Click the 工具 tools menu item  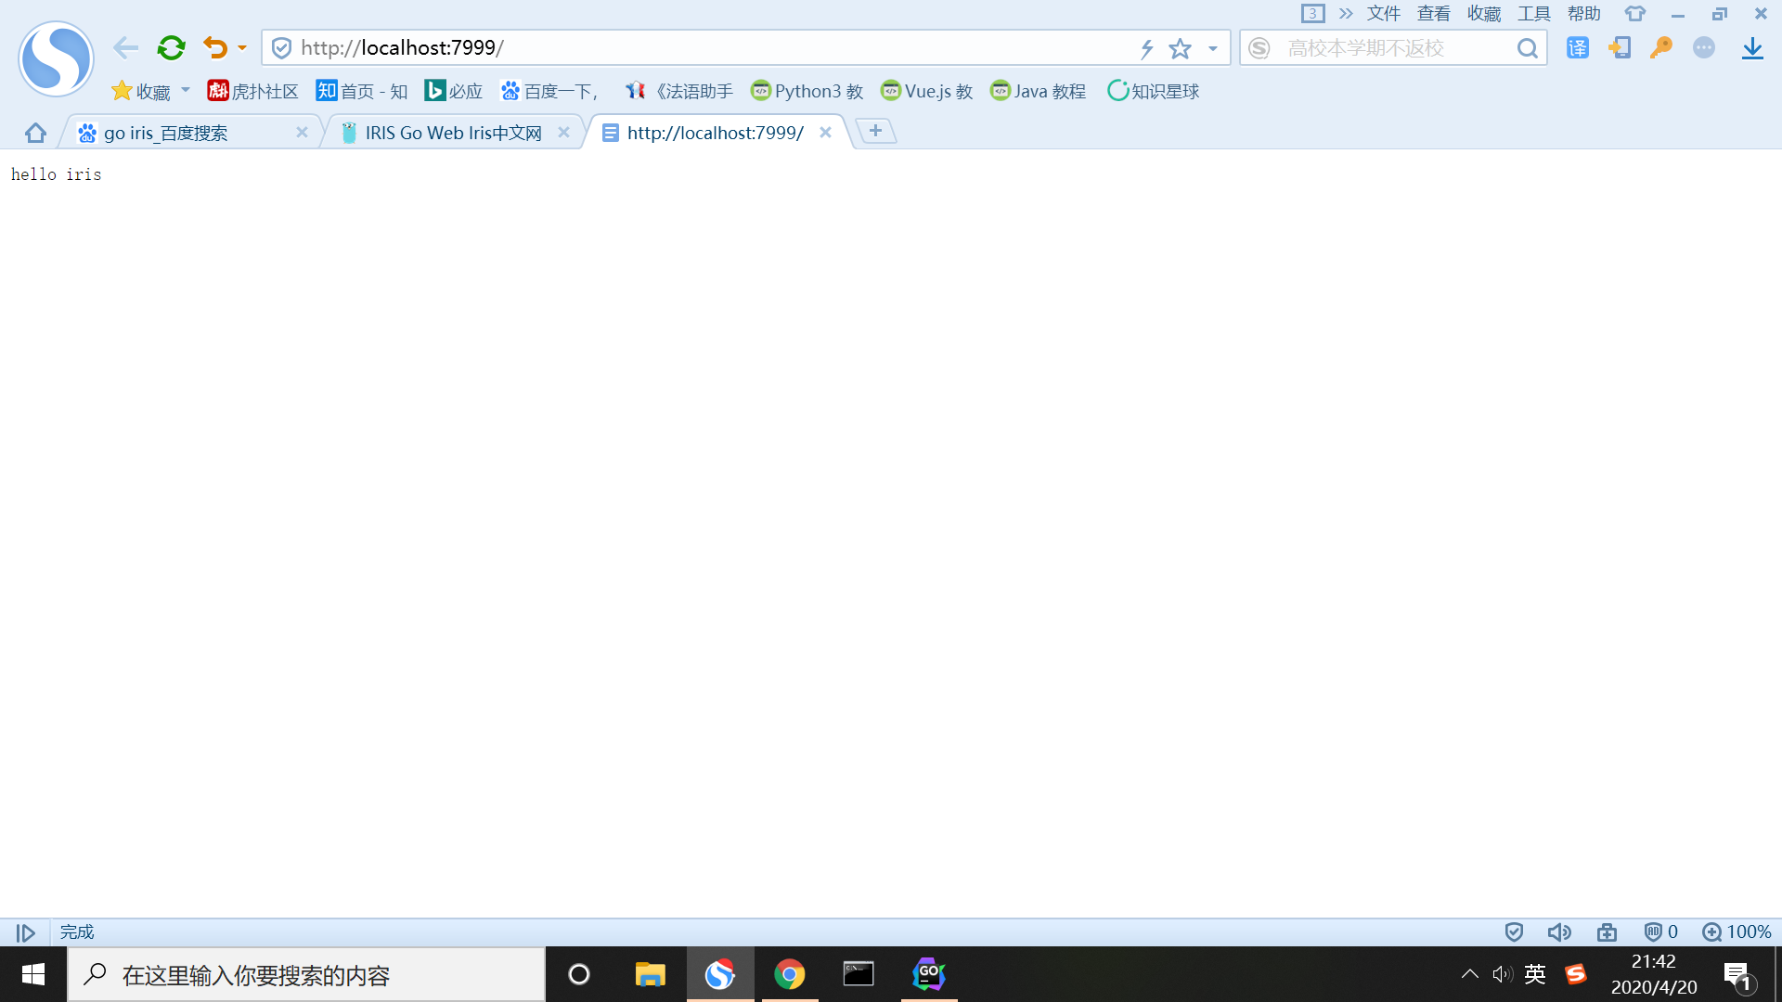coord(1533,14)
